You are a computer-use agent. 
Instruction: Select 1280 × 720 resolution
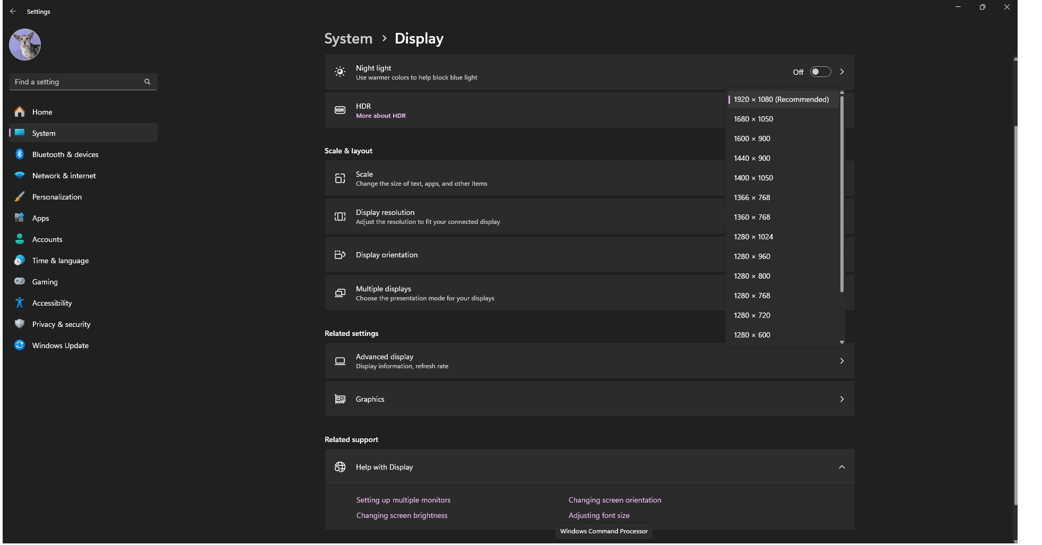(x=783, y=315)
